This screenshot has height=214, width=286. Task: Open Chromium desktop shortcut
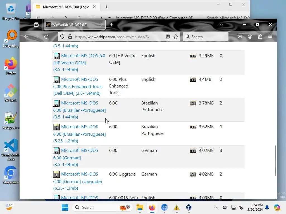[x=11, y=175]
